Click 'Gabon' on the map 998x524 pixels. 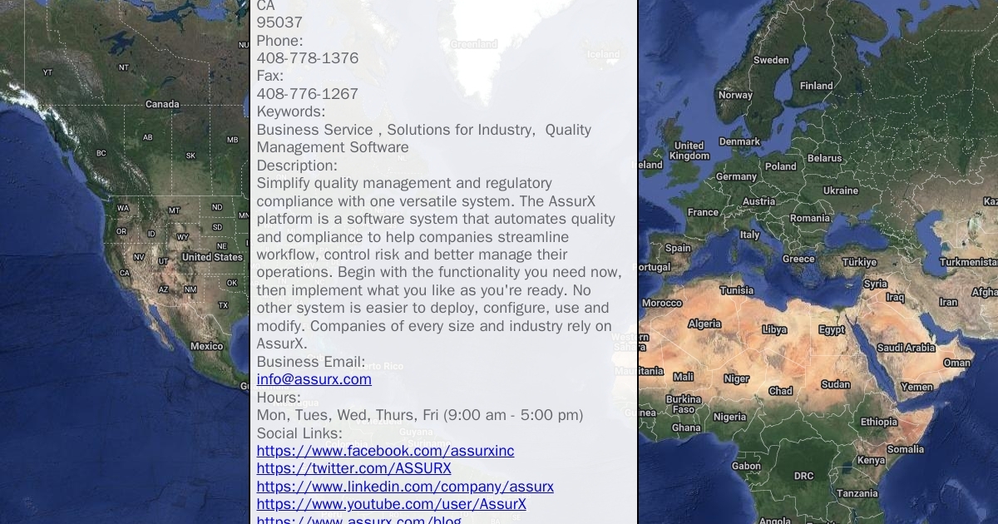coord(746,466)
